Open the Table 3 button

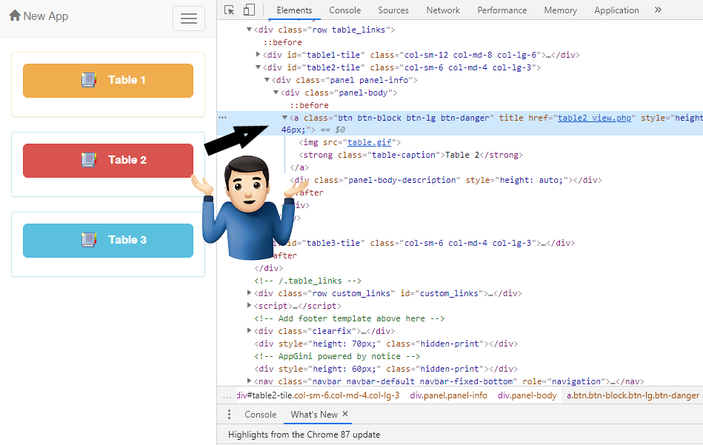click(108, 240)
